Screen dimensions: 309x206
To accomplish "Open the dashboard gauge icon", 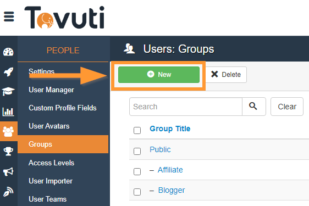I will tap(8, 52).
